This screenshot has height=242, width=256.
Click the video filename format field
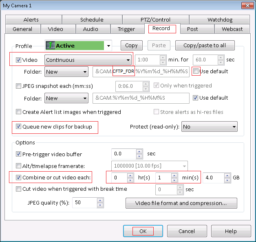pos(141,72)
